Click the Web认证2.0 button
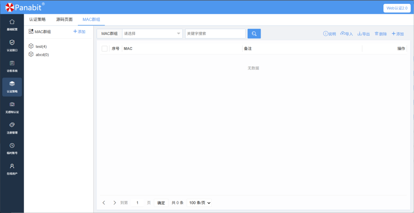The image size is (414, 213). tap(397, 8)
